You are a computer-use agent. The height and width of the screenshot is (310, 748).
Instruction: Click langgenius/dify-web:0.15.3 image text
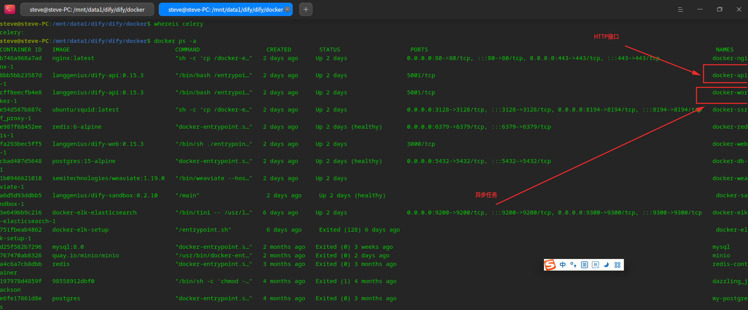pos(98,144)
